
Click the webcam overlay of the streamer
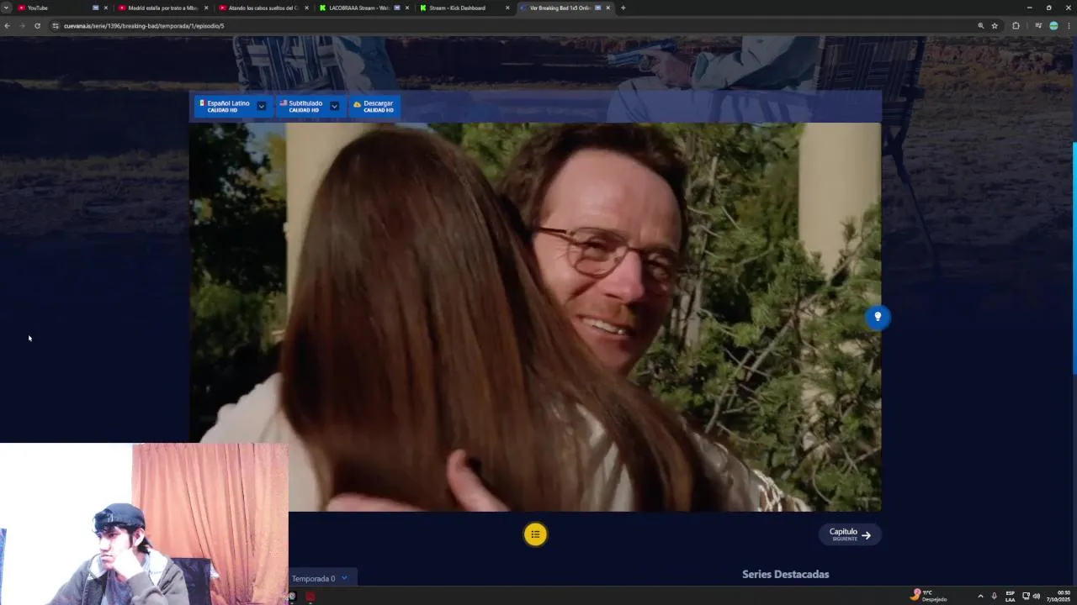pyautogui.click(x=144, y=523)
